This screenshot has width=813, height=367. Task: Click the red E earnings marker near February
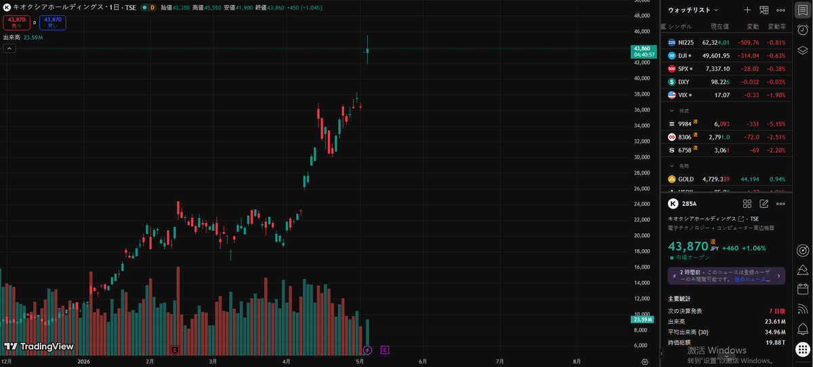click(x=175, y=350)
